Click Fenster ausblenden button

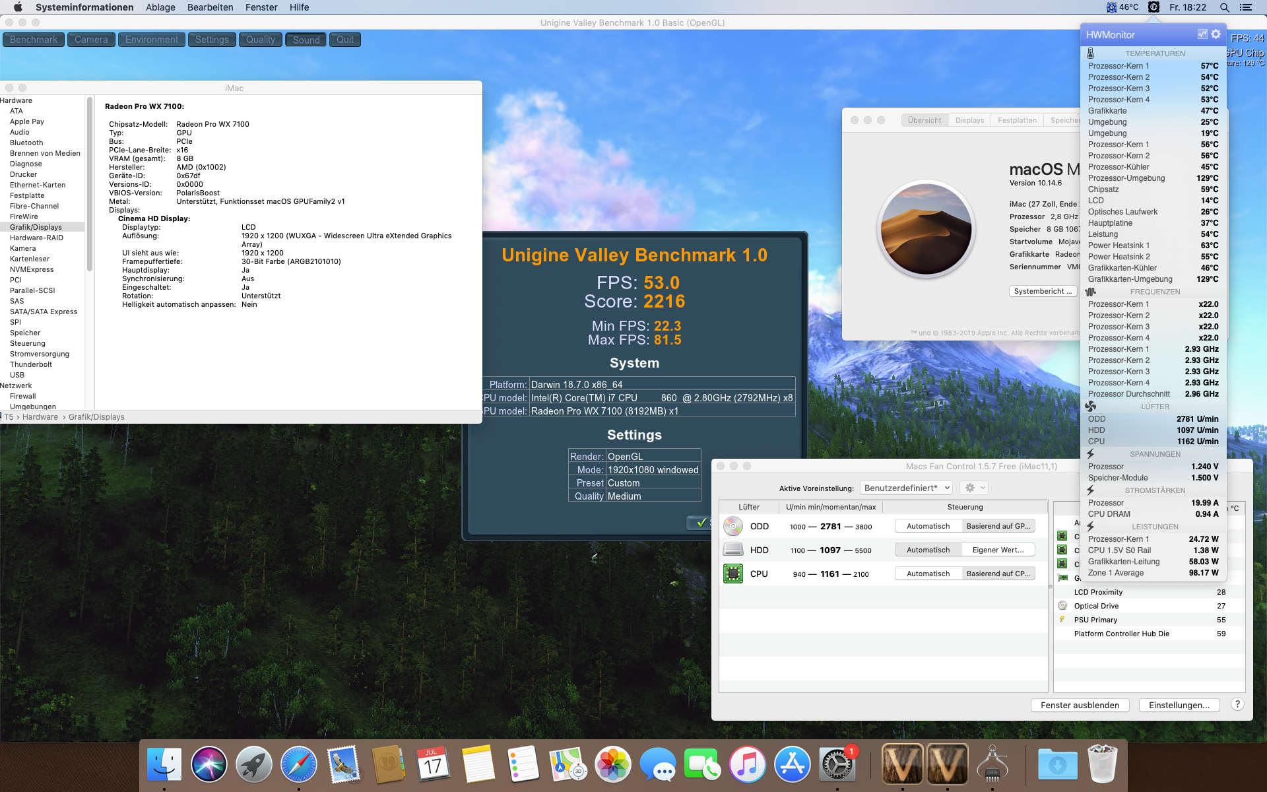[x=1080, y=705]
